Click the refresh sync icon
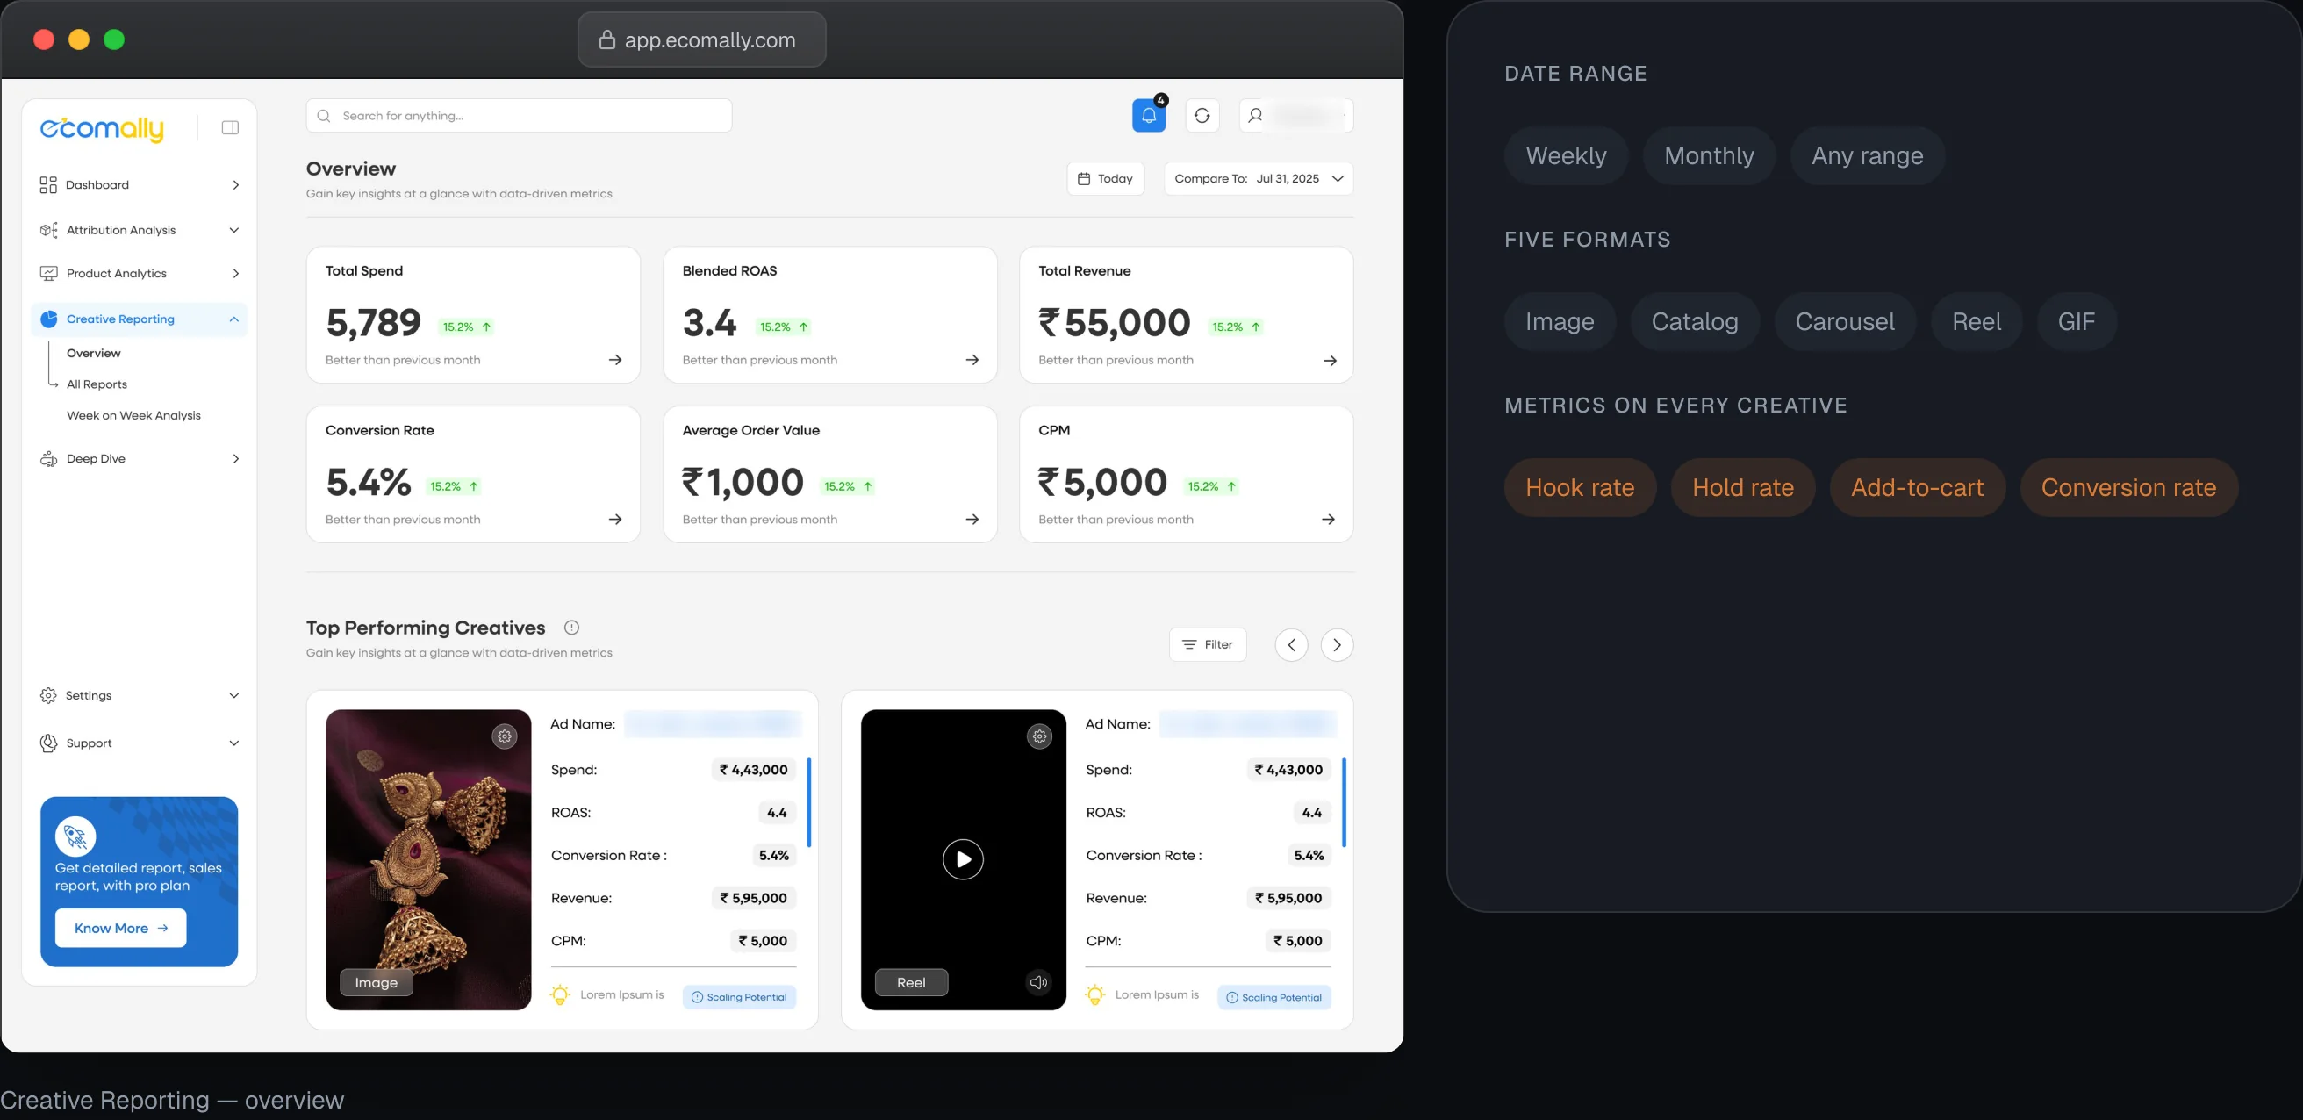Viewport: 2303px width, 1120px height. tap(1202, 115)
